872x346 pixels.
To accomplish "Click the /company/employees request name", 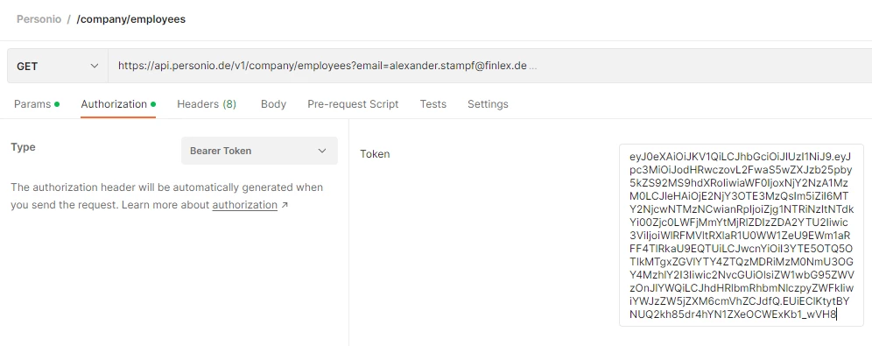I will coord(131,19).
